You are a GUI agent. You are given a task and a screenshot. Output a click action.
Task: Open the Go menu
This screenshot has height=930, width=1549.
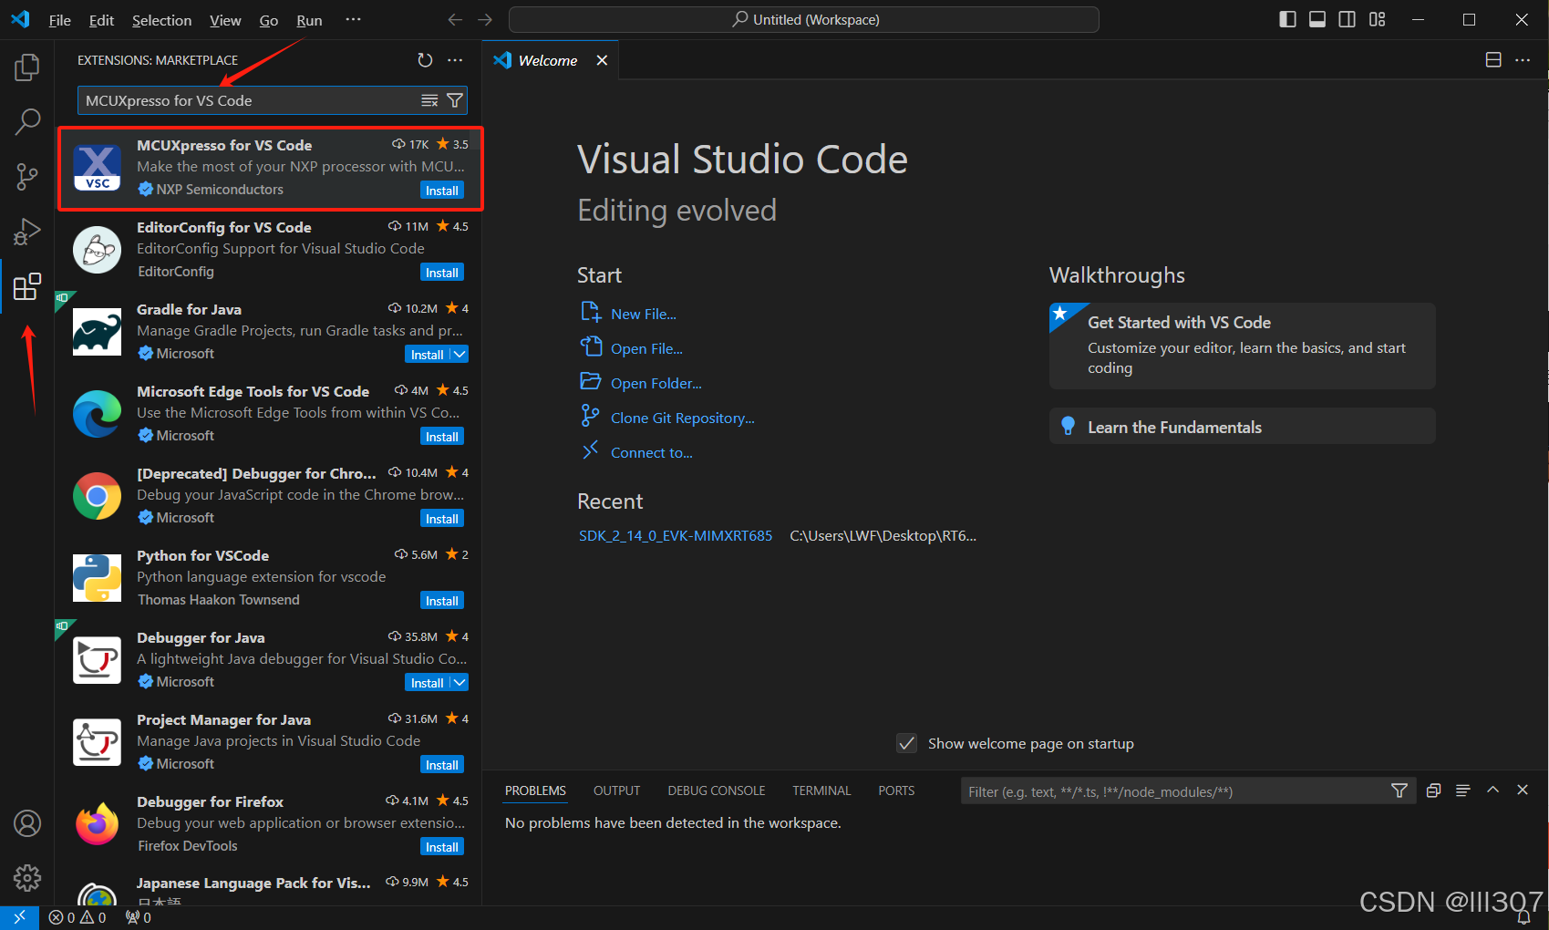pos(269,20)
